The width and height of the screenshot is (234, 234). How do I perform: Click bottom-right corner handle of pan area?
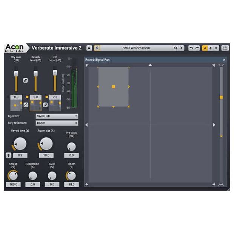(129, 106)
